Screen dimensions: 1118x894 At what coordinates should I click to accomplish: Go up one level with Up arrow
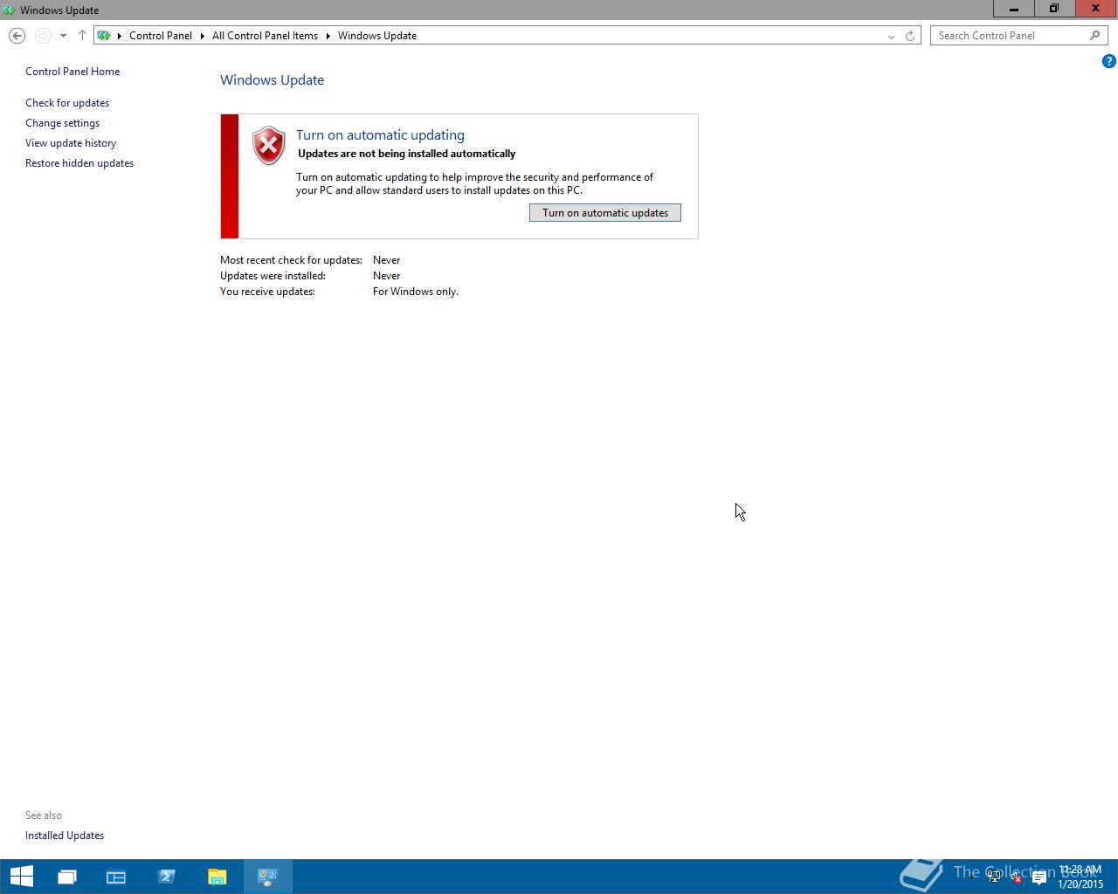(82, 36)
